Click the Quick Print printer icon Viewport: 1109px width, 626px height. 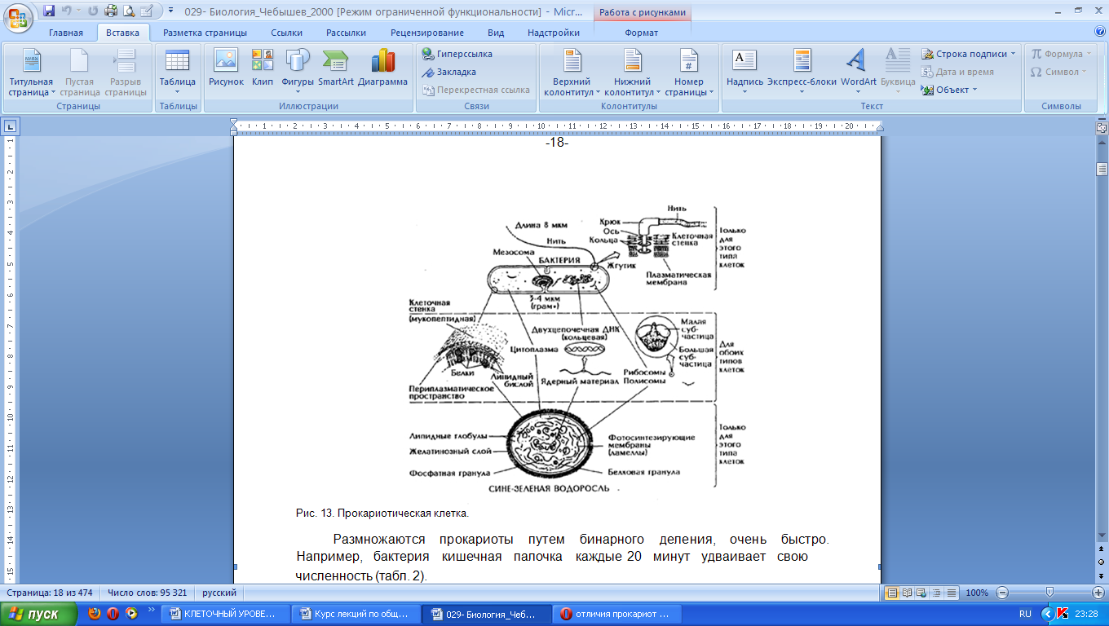coord(113,11)
